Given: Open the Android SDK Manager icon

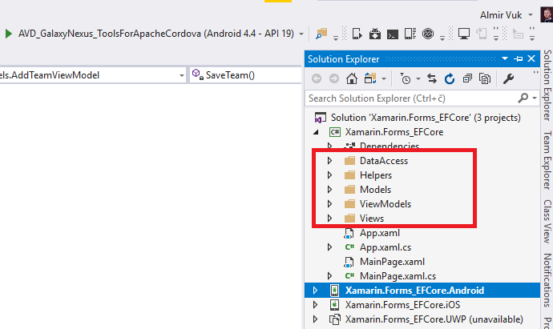Looking at the screenshot, I should pyautogui.click(x=375, y=34).
